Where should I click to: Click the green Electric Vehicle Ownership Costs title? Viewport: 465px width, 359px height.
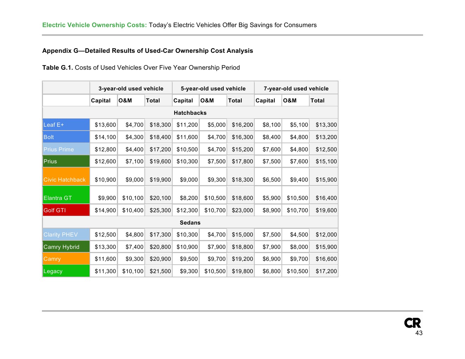[94, 25]
